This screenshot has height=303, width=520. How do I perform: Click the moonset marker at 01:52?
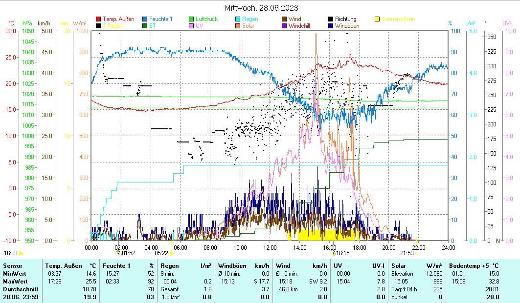click(118, 253)
